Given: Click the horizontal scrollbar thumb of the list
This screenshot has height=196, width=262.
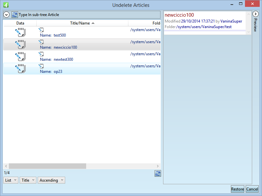Looking at the screenshot, I should tap(47, 166).
